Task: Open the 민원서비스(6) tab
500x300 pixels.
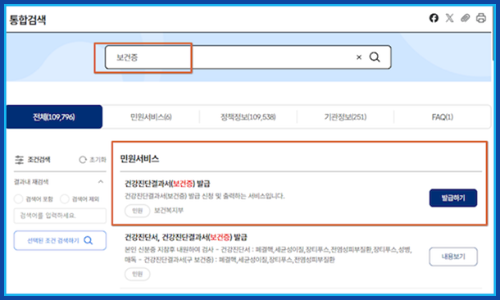Action: [x=151, y=117]
